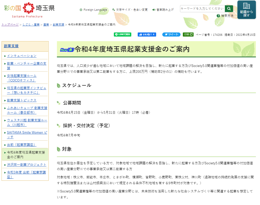Start 音声読み上げ audio reading
This screenshot has height=205, width=260.
tap(163, 10)
